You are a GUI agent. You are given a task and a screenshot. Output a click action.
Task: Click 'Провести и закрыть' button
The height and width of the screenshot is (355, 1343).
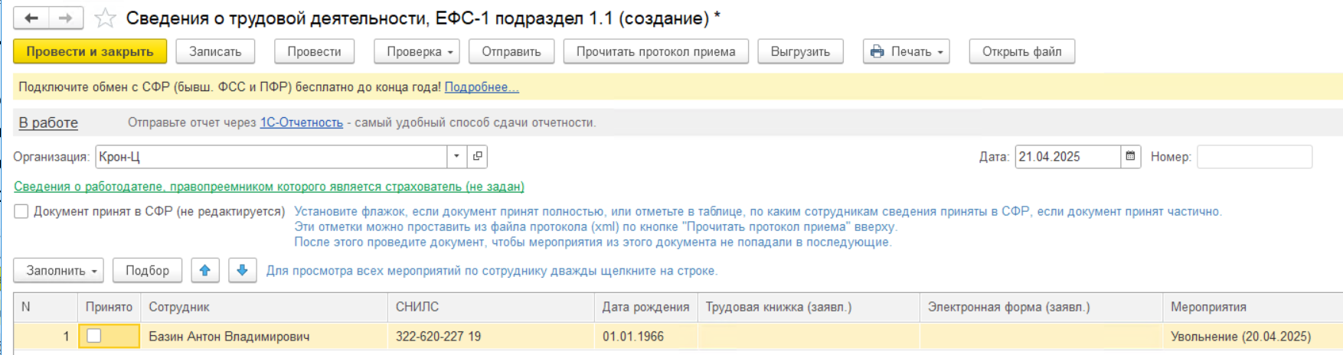90,51
